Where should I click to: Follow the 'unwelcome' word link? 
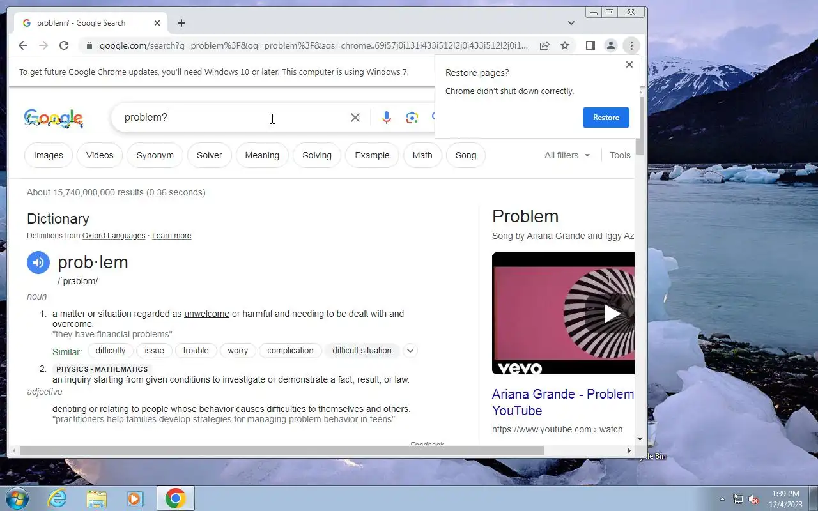(206, 314)
